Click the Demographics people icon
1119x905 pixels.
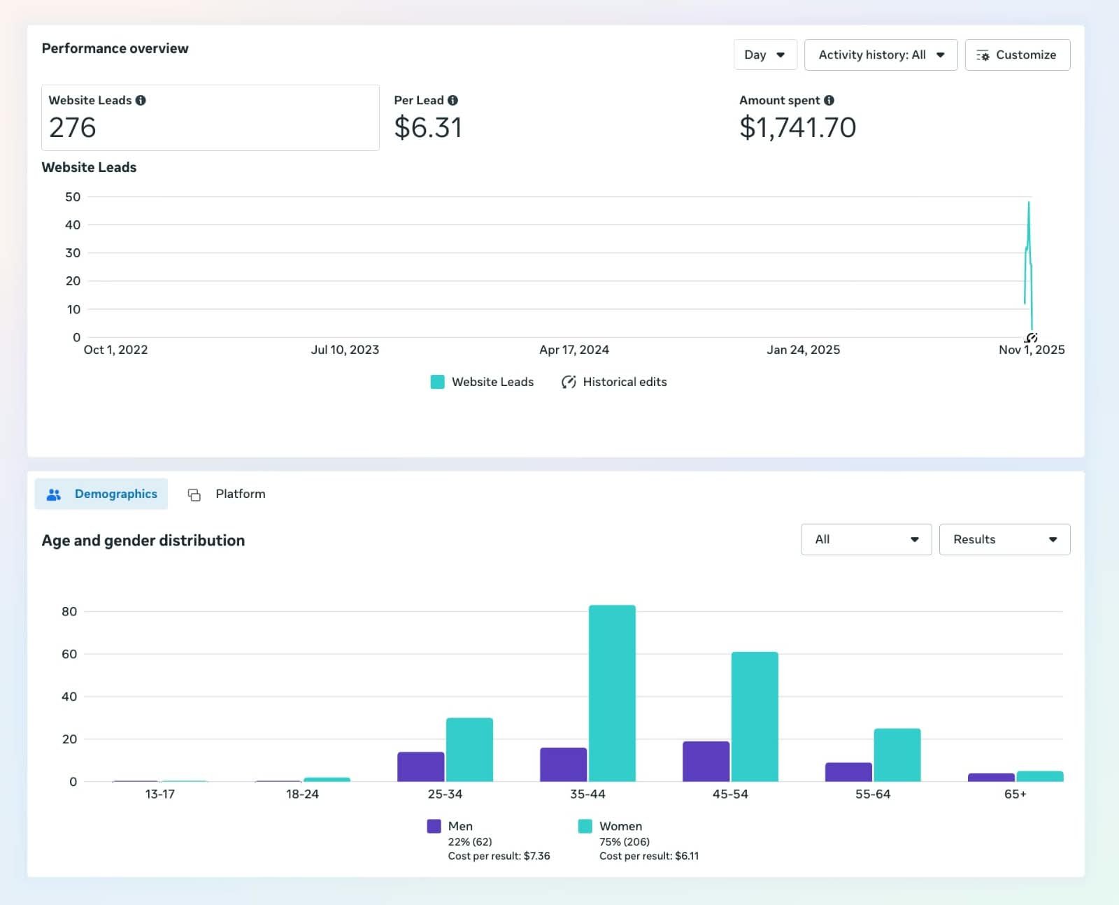54,494
